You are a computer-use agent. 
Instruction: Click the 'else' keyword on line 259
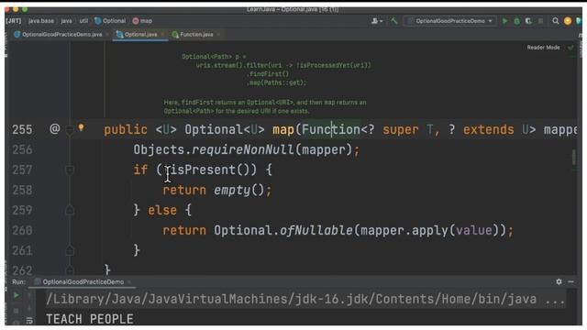(162, 210)
